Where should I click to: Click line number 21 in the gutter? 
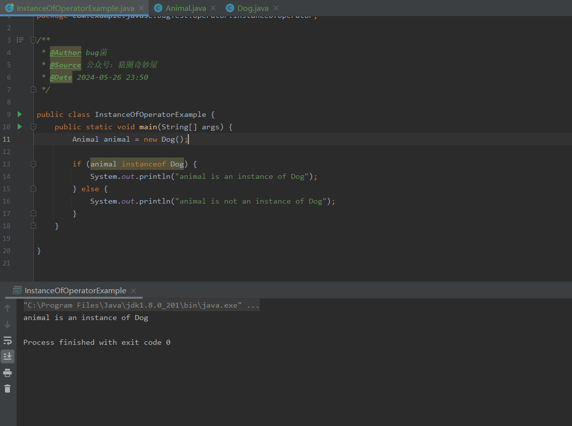pyautogui.click(x=6, y=263)
